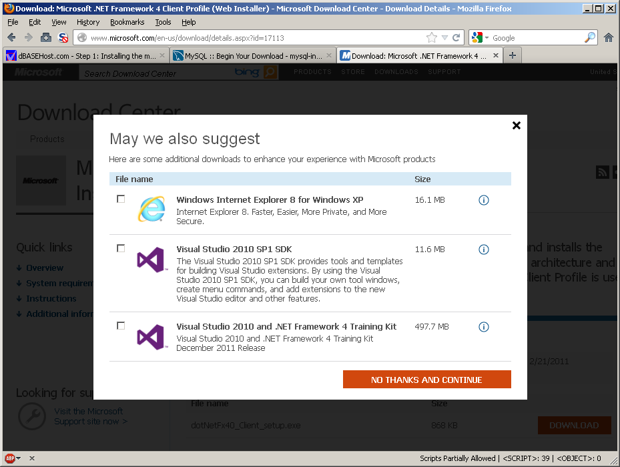Click the search magnifier icon in Google box
620x467 pixels.
pos(589,37)
